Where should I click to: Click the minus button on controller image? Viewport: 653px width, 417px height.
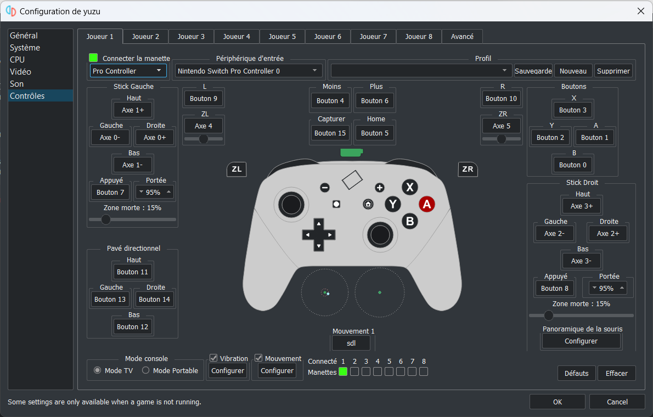point(325,188)
